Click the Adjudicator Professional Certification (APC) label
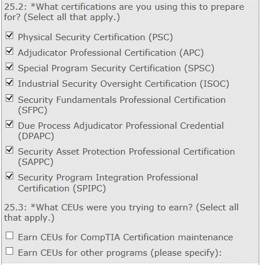This screenshot has width=261, height=265. coord(111,53)
